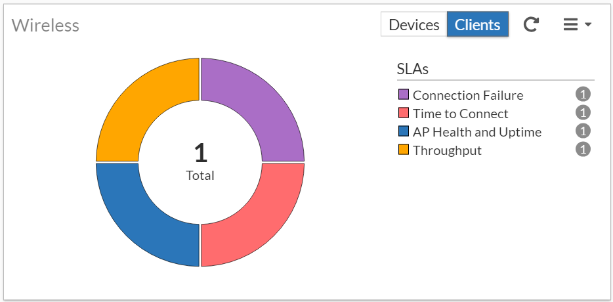The width and height of the screenshot is (613, 302).
Task: Click the purple Connection Failure swatch
Action: click(403, 95)
